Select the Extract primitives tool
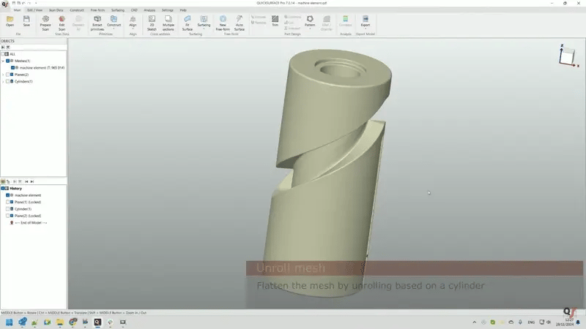The height and width of the screenshot is (329, 586). [97, 20]
